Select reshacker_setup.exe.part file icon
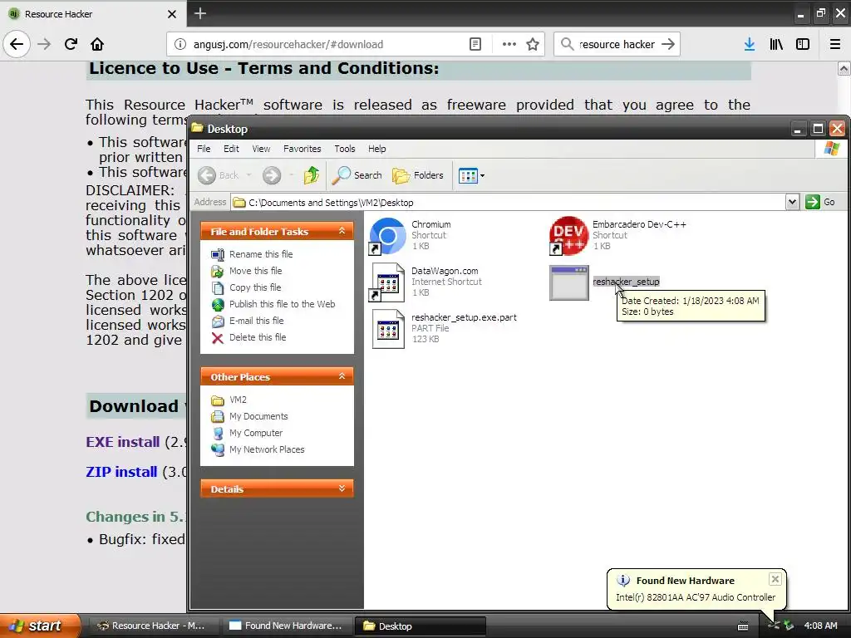851x638 pixels. click(x=387, y=329)
